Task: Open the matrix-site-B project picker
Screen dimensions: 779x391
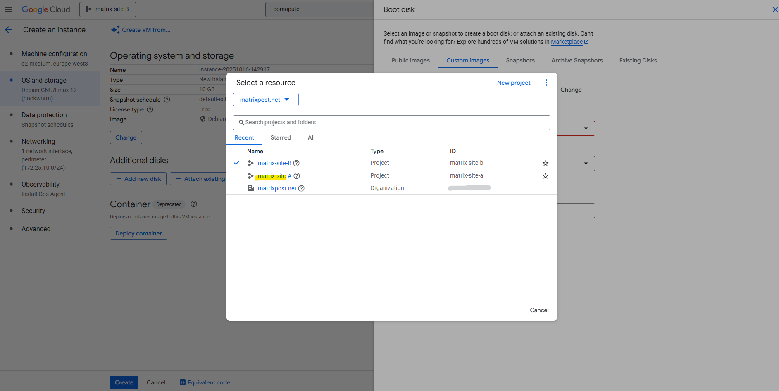Action: point(107,9)
